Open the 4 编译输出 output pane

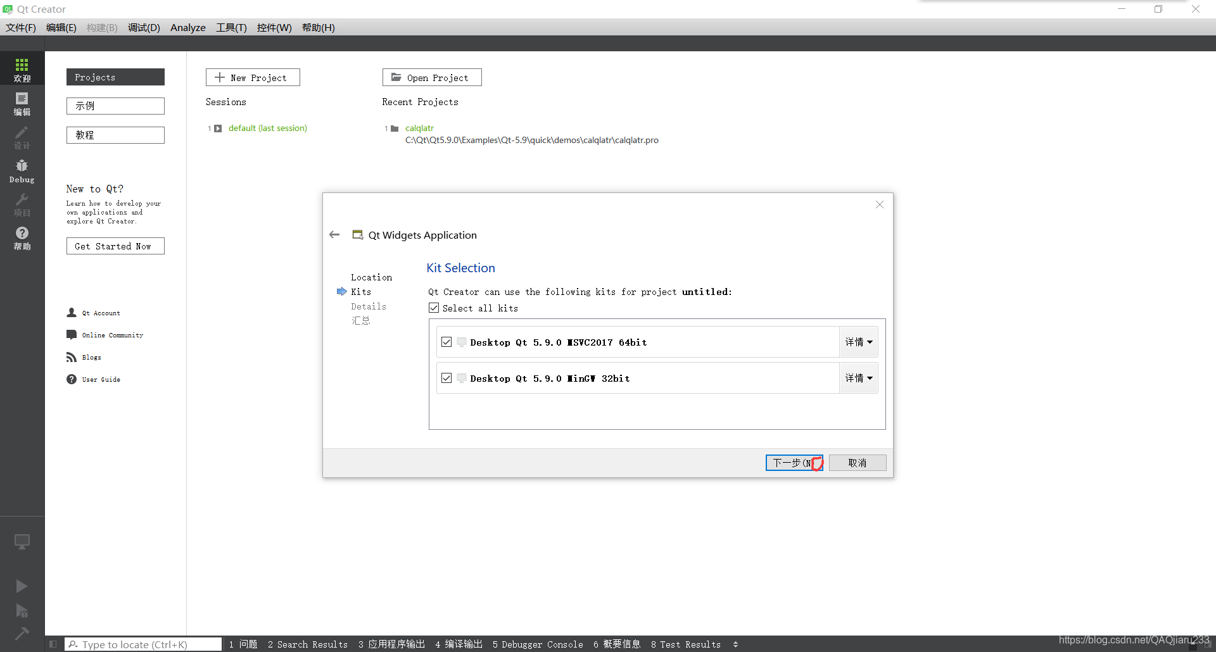pyautogui.click(x=459, y=644)
